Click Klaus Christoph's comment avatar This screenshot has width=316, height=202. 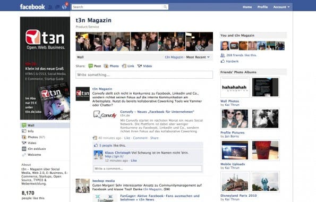(x=98, y=155)
